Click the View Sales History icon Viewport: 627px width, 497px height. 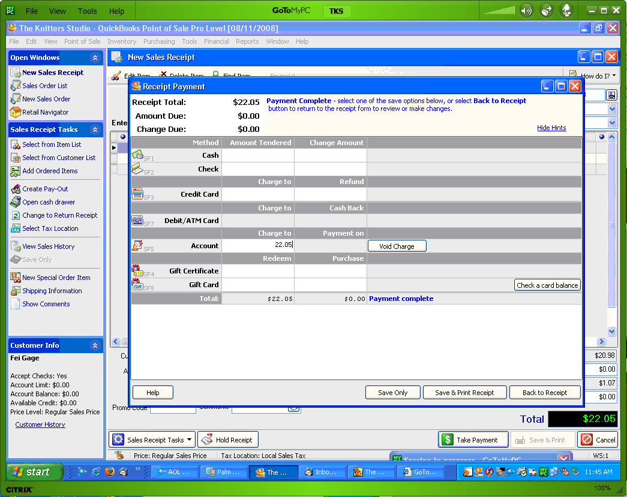(16, 246)
